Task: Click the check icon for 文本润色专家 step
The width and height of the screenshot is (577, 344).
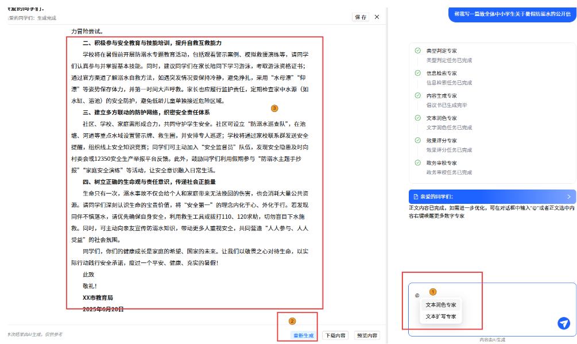Action: (x=418, y=118)
